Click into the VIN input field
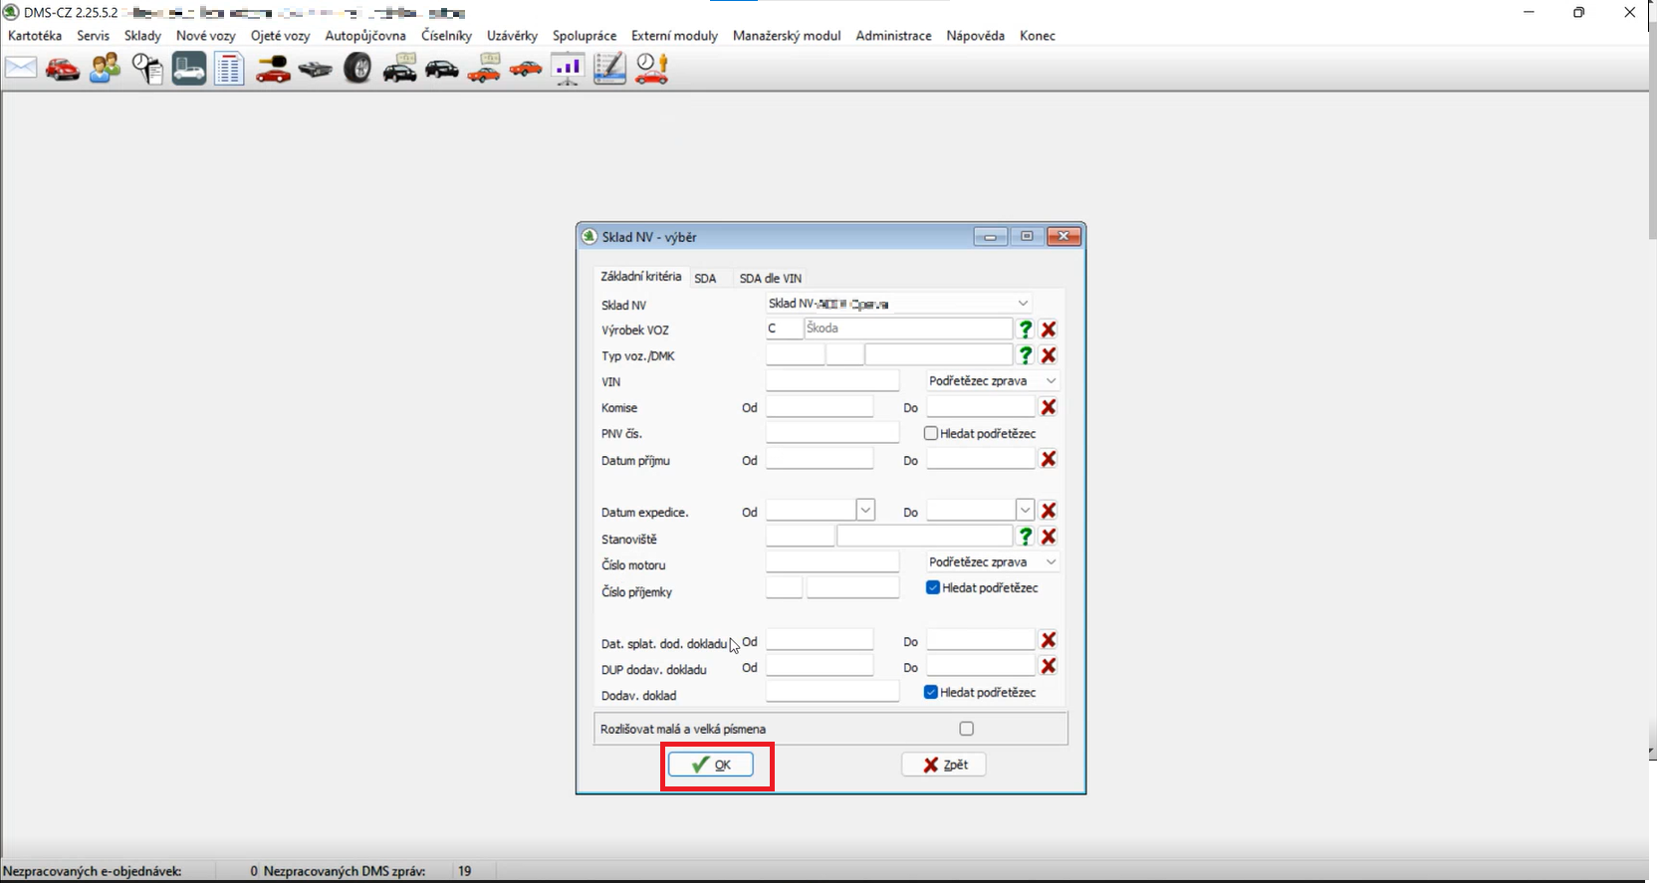The width and height of the screenshot is (1657, 883). 831,381
